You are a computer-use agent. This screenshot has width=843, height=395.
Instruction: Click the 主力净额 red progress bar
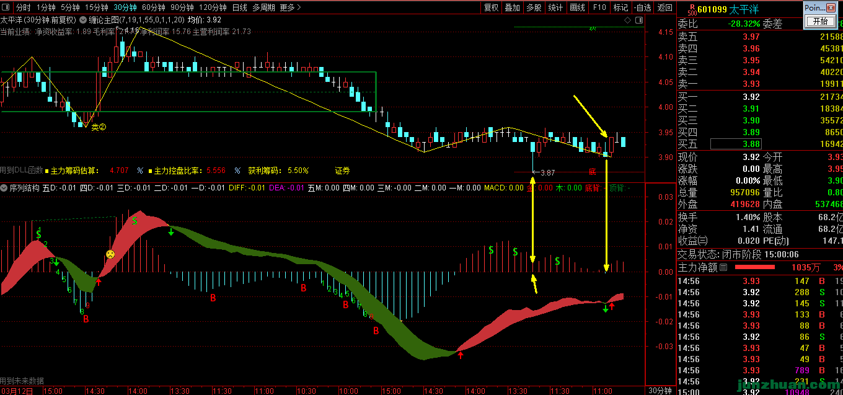(x=754, y=267)
